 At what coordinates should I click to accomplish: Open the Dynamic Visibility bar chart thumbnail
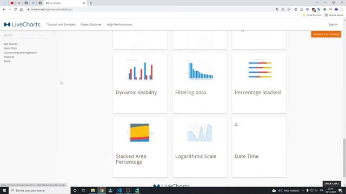click(x=141, y=70)
